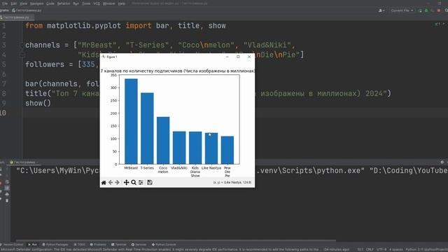Save the figure with the floppy icon
This screenshot has width=448, height=252.
click(x=149, y=183)
